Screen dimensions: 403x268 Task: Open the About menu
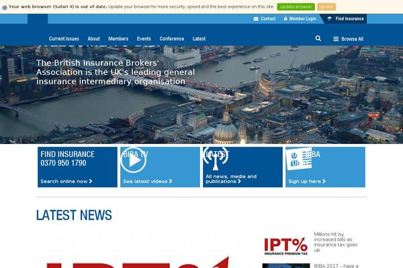(x=93, y=39)
